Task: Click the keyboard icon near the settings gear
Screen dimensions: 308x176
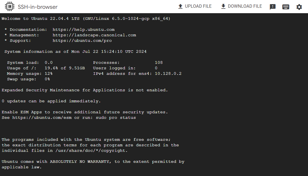Action: tap(286, 6)
